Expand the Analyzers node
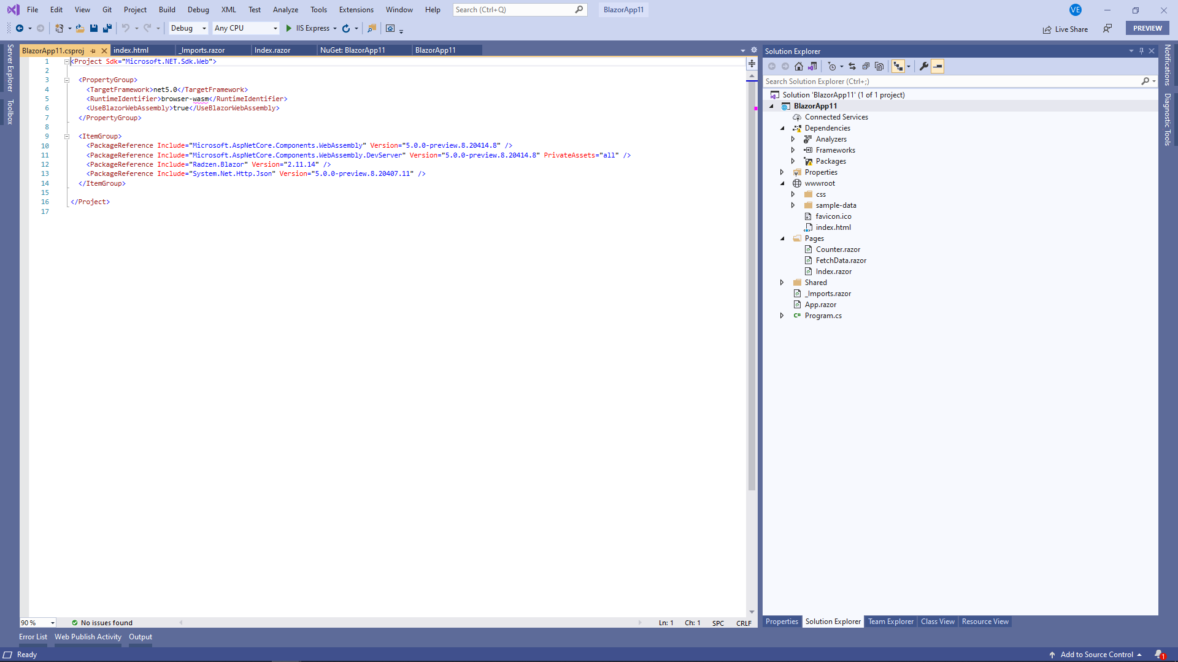The width and height of the screenshot is (1178, 662). click(793, 139)
